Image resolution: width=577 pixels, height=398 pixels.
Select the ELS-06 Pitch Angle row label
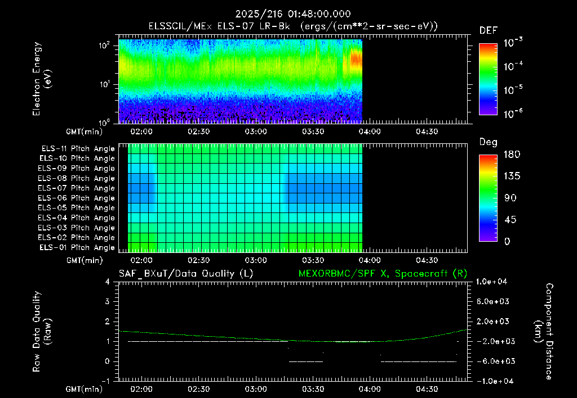77,198
